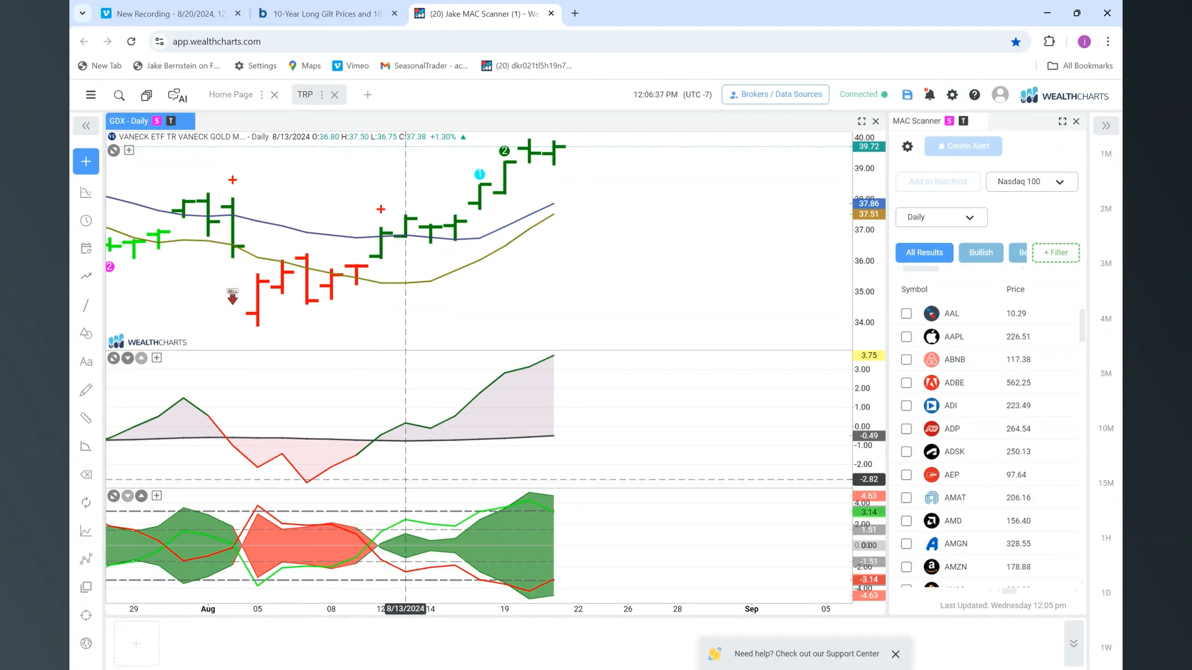Select the pencil drawing tool
Viewport: 1192px width, 670px height.
point(86,390)
